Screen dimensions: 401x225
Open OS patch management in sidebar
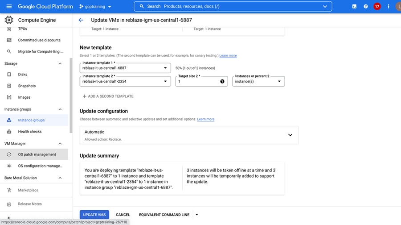tap(37, 154)
